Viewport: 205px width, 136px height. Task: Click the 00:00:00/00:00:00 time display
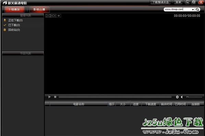point(187,16)
